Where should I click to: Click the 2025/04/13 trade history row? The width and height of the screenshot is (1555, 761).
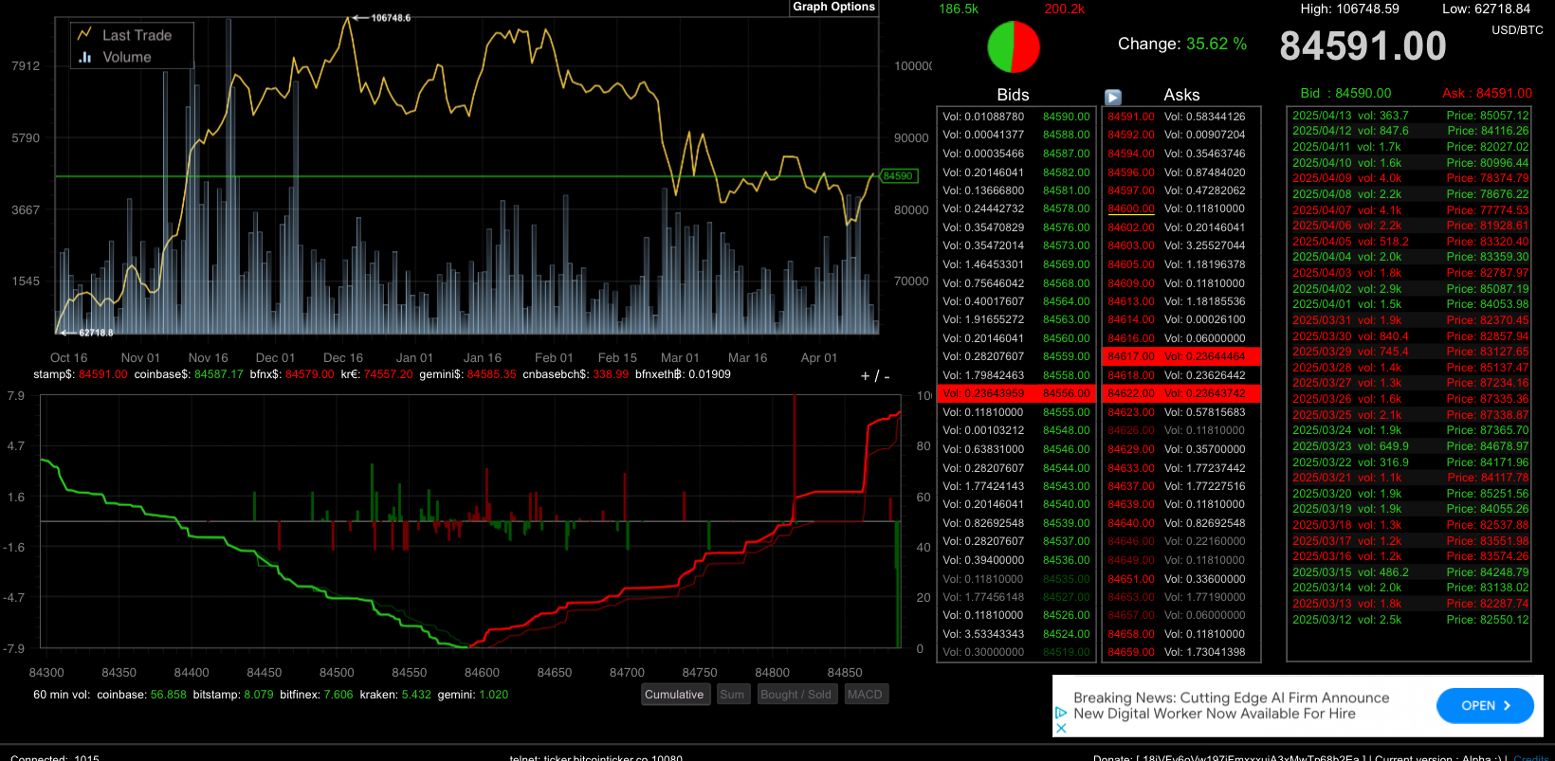[1410, 115]
